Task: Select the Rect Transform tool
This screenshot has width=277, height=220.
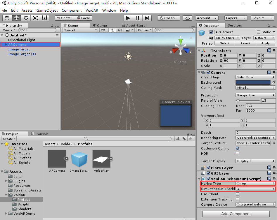Action: pos(44,18)
